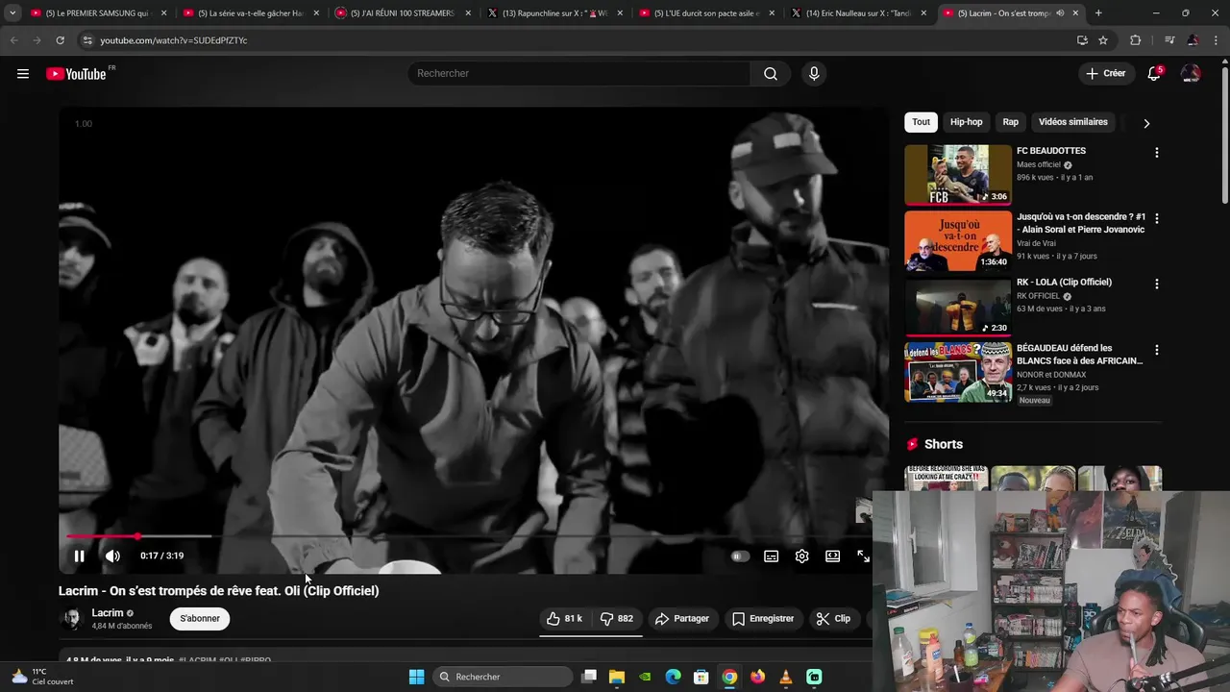The height and width of the screenshot is (692, 1230).
Task: Share the video via Partager
Action: [x=681, y=618]
